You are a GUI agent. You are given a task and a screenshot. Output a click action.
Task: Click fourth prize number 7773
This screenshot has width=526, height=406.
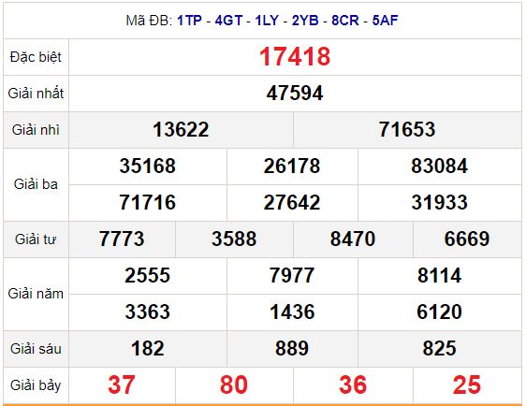[122, 239]
